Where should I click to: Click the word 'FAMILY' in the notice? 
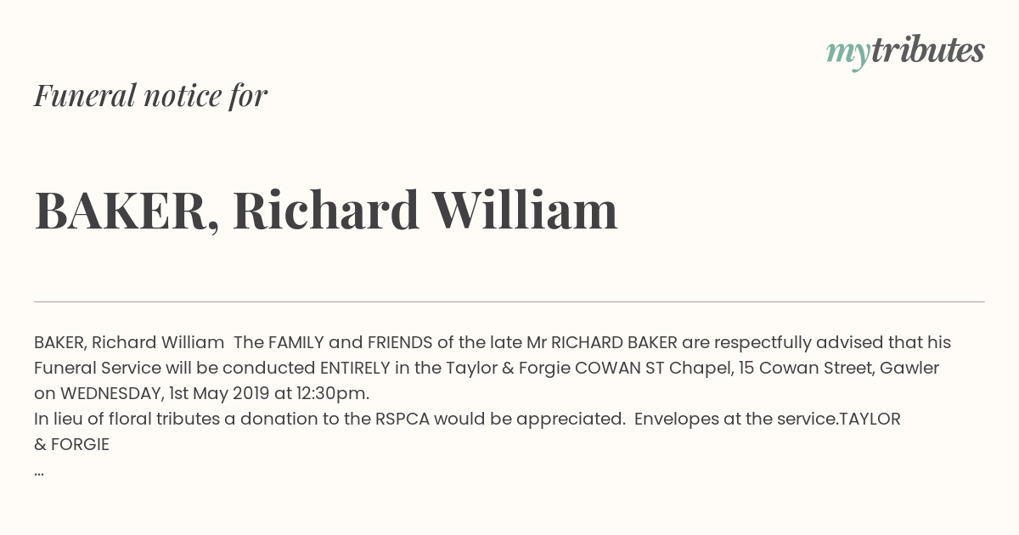click(296, 342)
